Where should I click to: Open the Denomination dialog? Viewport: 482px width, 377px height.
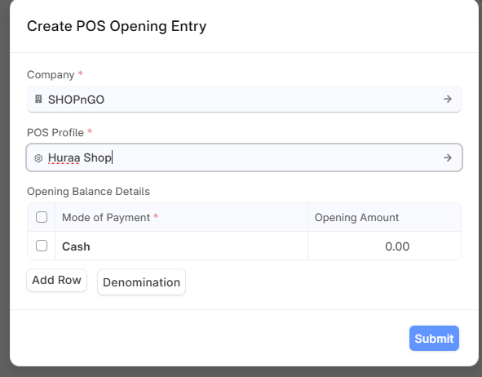(141, 282)
